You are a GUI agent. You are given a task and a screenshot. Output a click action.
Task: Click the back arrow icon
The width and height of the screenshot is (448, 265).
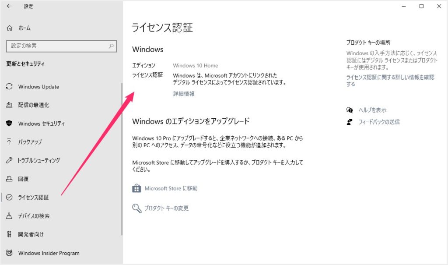[x=9, y=6]
